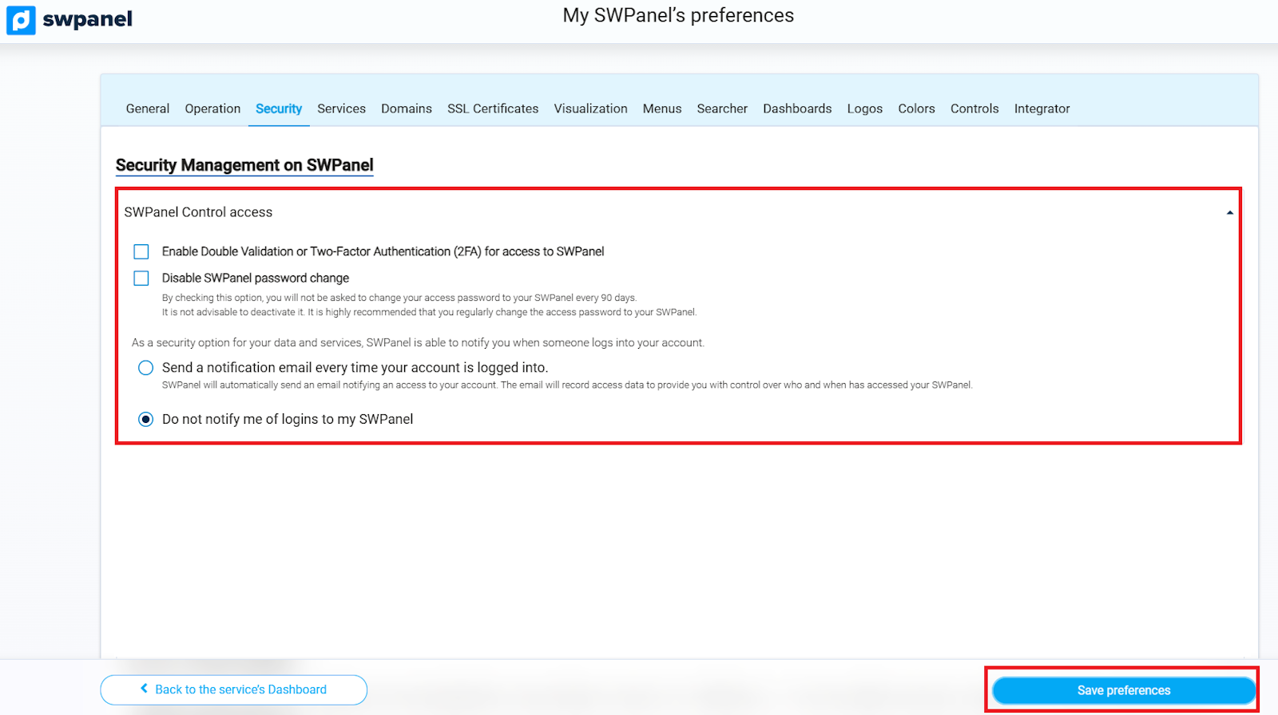
Task: Collapse the SWPanel Control access section
Action: [x=1229, y=212]
